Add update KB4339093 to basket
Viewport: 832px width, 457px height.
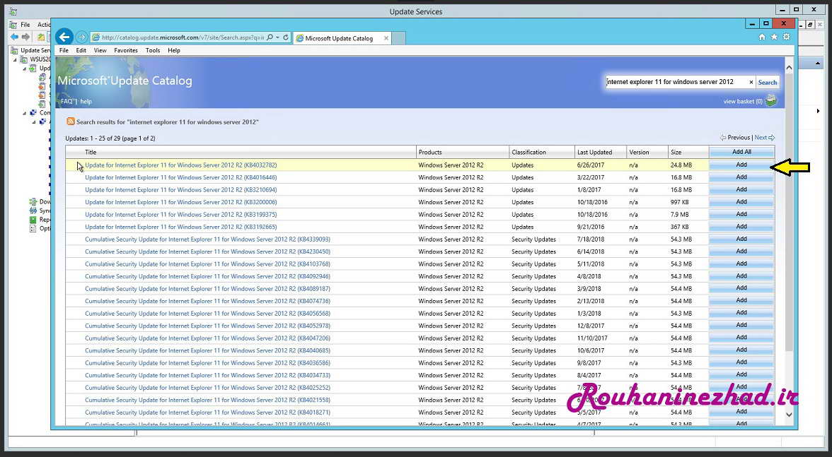click(x=741, y=239)
